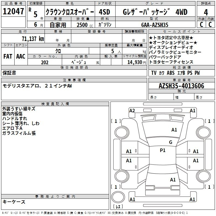This screenshot has height=216, width=216.
Task: Click the キーケース note text
Action: (14, 202)
